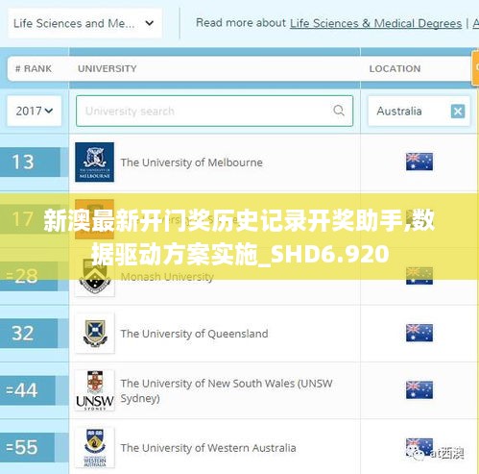Open The University of Melbourne link

(x=191, y=162)
